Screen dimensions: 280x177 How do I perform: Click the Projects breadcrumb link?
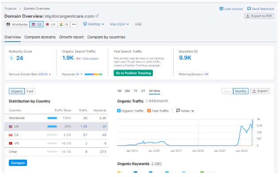pos(10,8)
